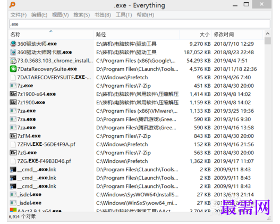Screen dimensions: 280x224
Task: Select 7z1900-x64.exe file name
Action: pos(37,94)
